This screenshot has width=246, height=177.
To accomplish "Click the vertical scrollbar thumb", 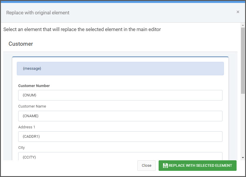I will tap(243, 61).
